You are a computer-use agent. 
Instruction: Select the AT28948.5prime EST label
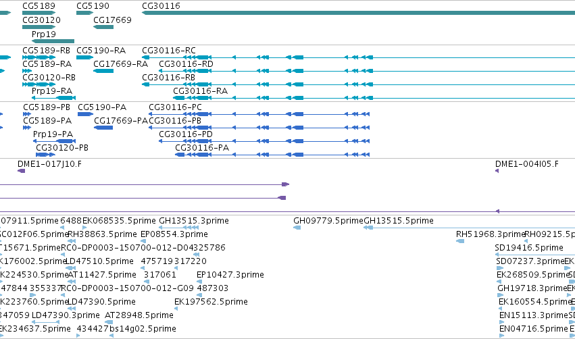coord(139,315)
